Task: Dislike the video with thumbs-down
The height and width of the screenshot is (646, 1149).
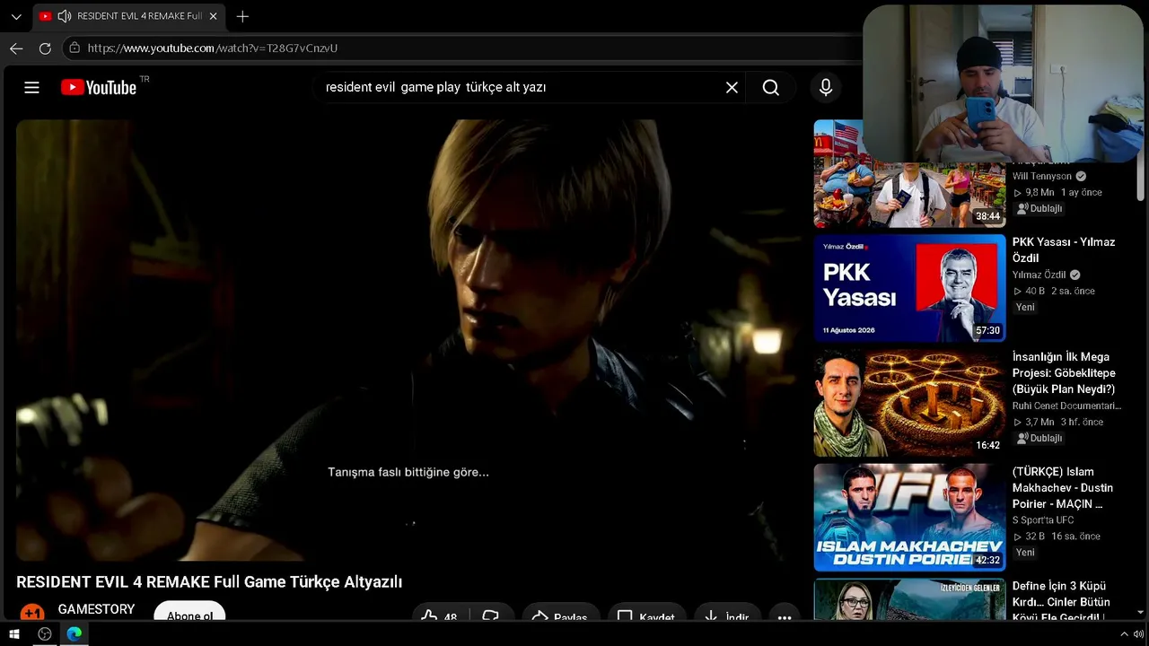Action: click(490, 616)
